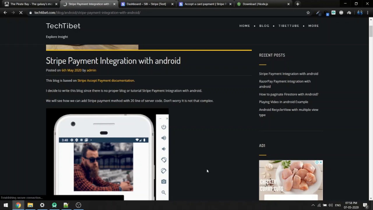Open the Windows Start menu

tap(6, 205)
